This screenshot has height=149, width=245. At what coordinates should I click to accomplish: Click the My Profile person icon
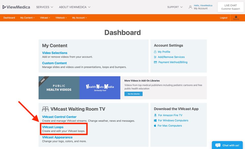(x=155, y=52)
